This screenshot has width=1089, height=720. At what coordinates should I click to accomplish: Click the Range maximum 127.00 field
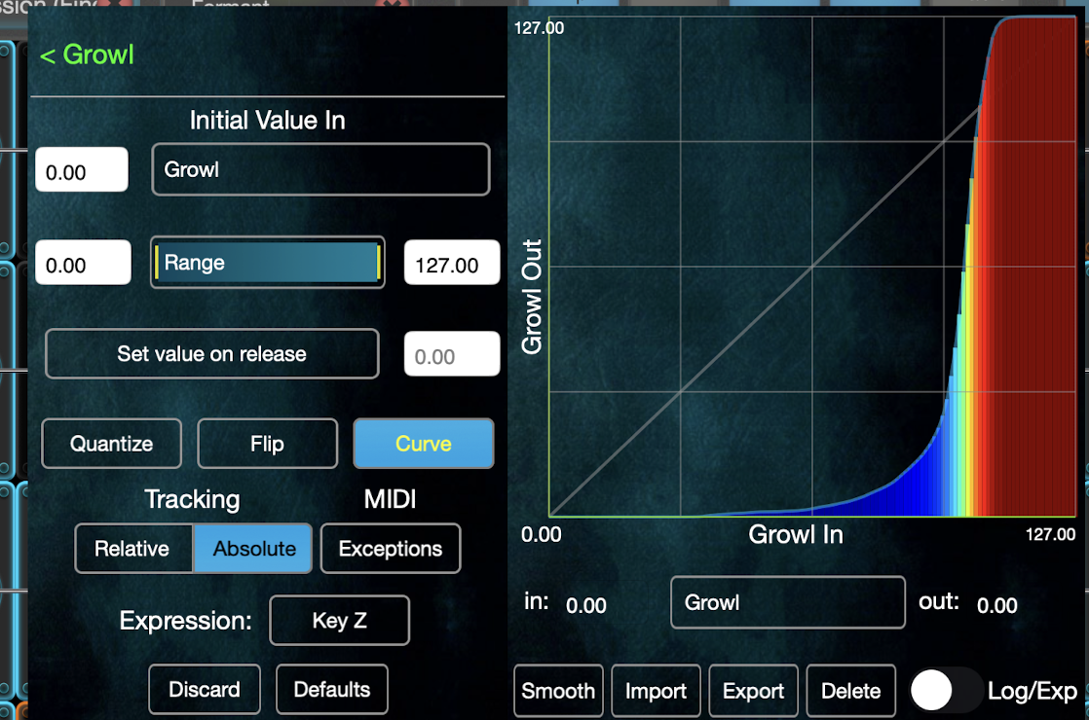point(452,263)
